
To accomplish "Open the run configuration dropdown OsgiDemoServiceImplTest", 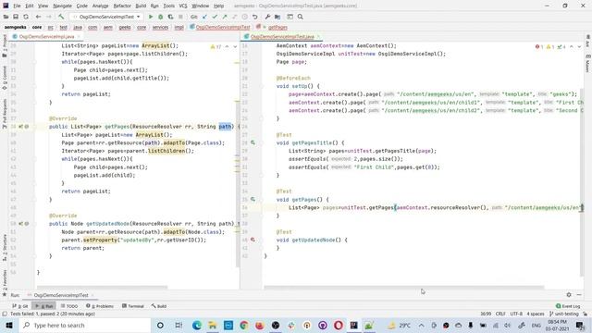I will [106, 17].
